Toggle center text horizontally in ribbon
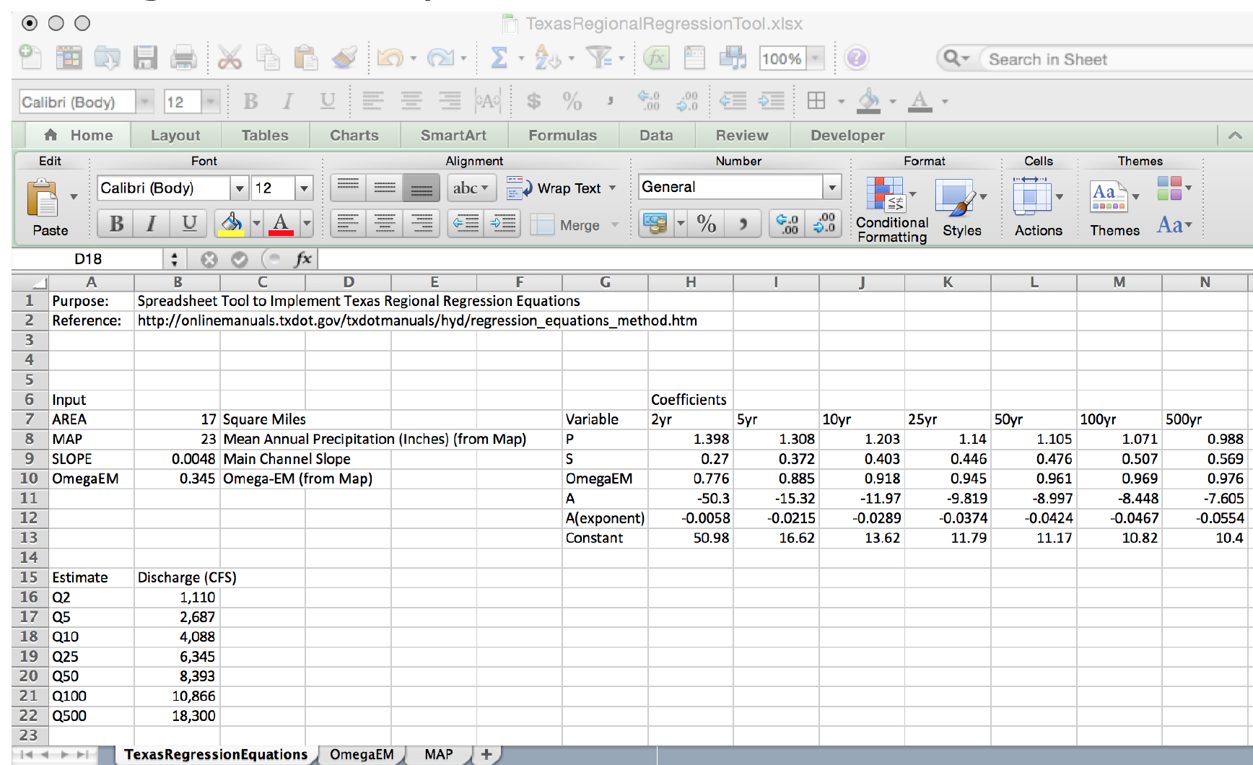 click(x=385, y=224)
